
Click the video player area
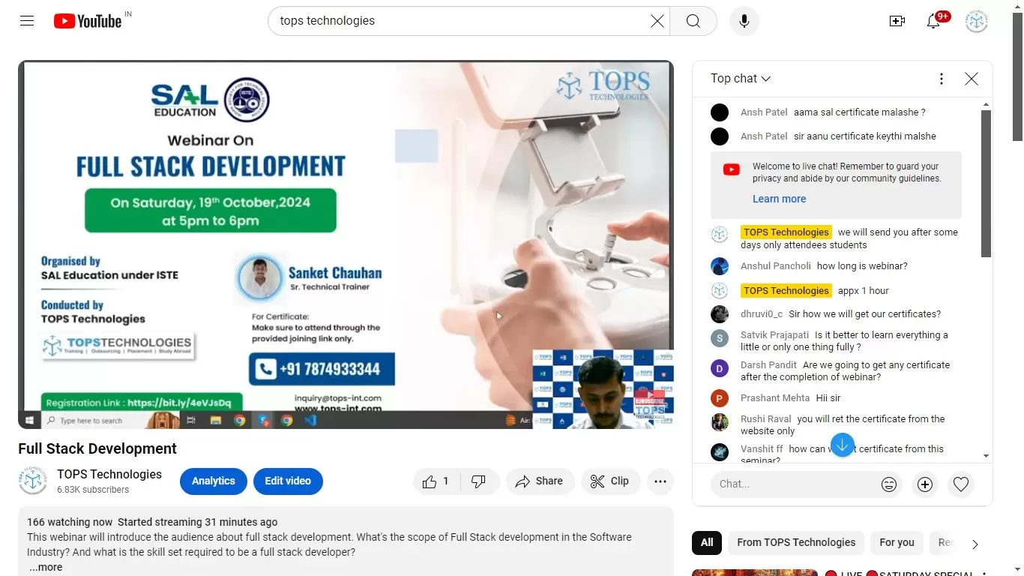346,244
